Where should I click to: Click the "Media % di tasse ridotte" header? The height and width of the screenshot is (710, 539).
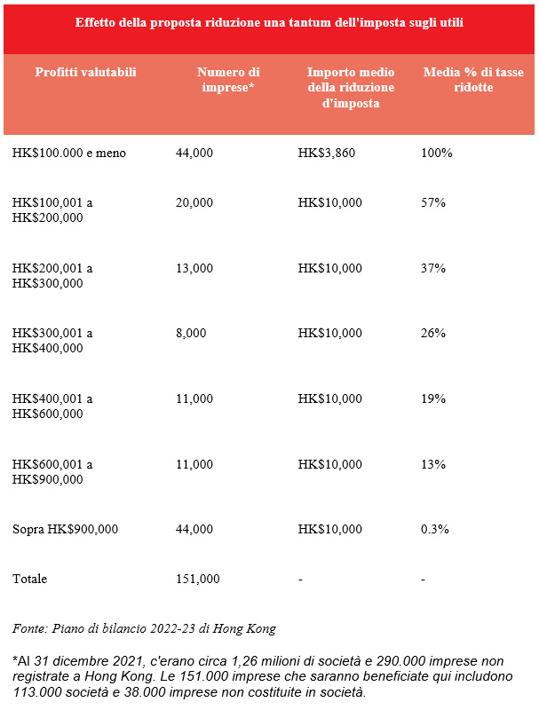(x=471, y=80)
